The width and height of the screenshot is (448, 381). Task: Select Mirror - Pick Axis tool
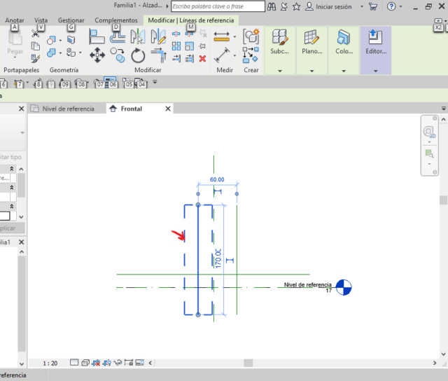(138, 36)
